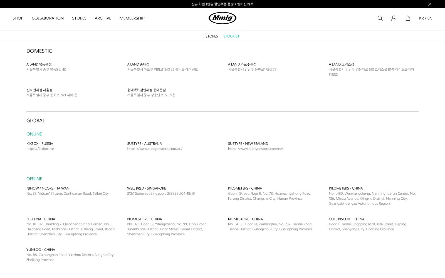445x278 pixels.
Task: Open the COLLABORATION menu
Action: coord(48,18)
